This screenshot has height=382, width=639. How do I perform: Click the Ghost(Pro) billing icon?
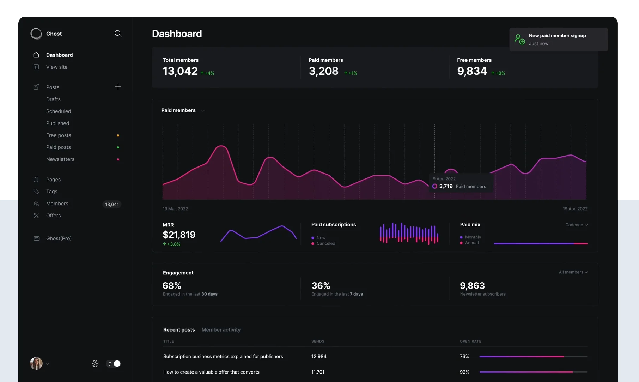coord(36,238)
